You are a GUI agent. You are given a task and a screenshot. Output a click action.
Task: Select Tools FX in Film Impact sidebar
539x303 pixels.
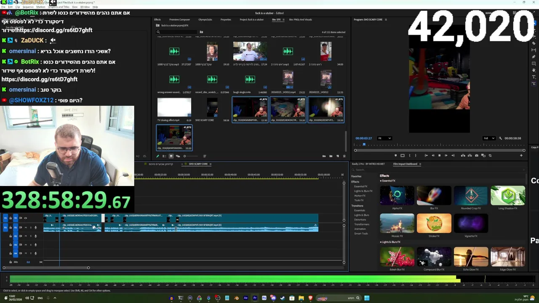coord(359,200)
